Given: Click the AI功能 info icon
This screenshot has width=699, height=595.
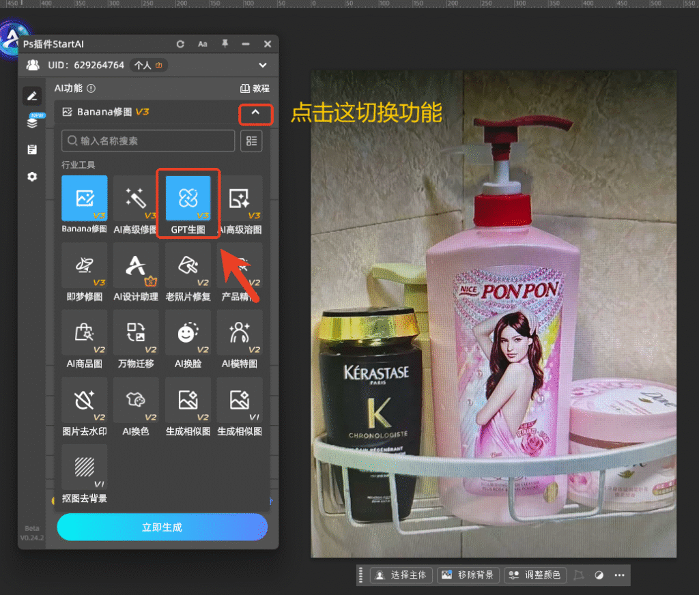Looking at the screenshot, I should click(x=91, y=88).
